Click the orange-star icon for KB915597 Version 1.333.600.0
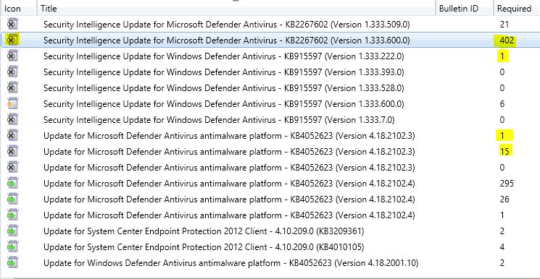The image size is (540, 279). click(12, 103)
